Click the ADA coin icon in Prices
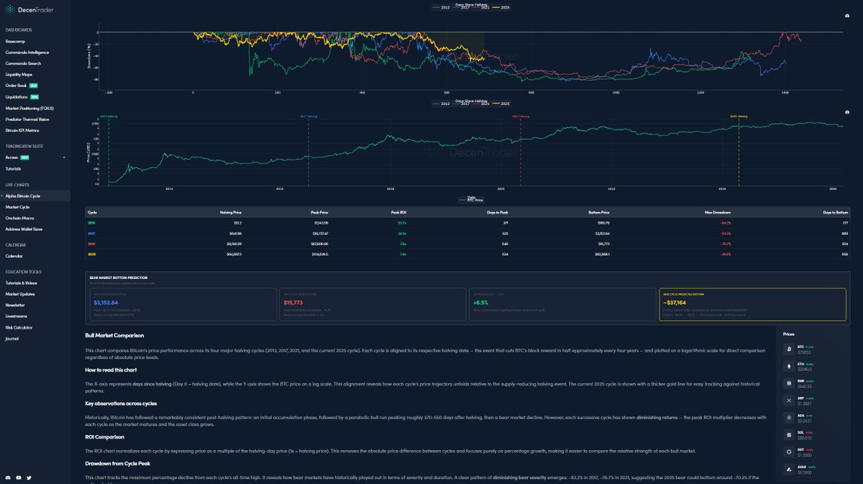Image resolution: width=863 pixels, height=484 pixels. (790, 417)
